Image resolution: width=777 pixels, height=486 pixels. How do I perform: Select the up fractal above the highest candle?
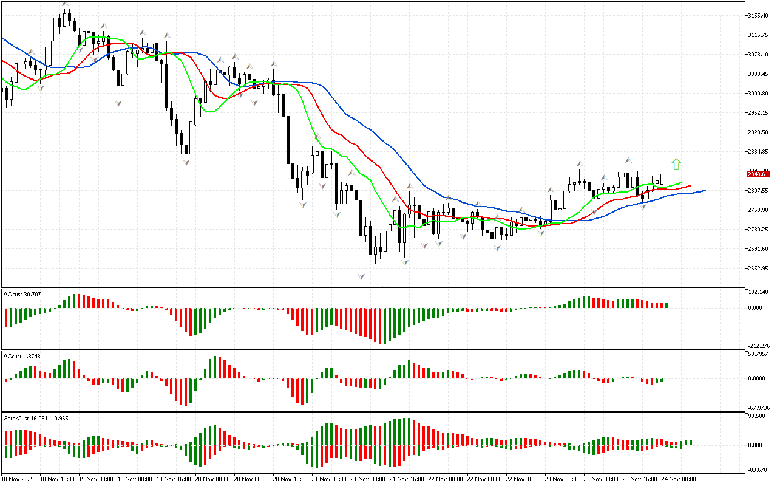pos(64,4)
